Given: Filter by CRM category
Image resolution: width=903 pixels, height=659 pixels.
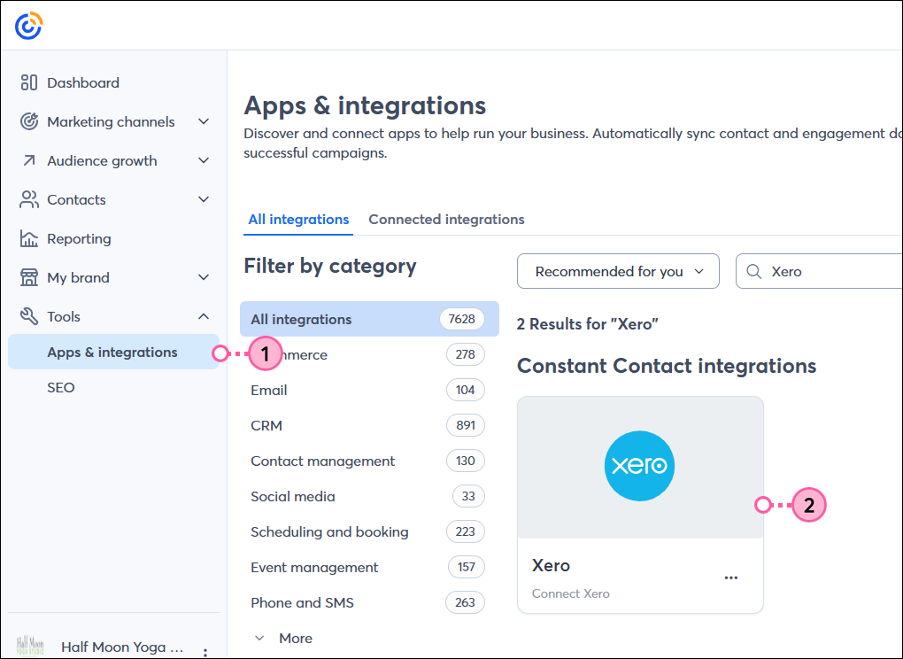Looking at the screenshot, I should [266, 426].
